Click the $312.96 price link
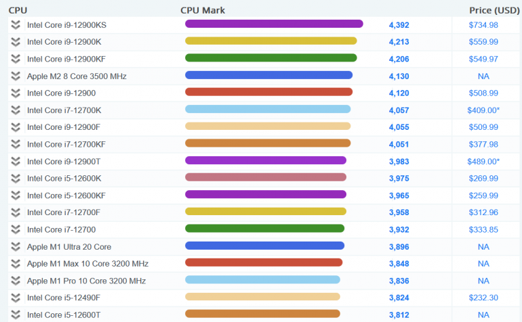The image size is (522, 322). coord(483,212)
